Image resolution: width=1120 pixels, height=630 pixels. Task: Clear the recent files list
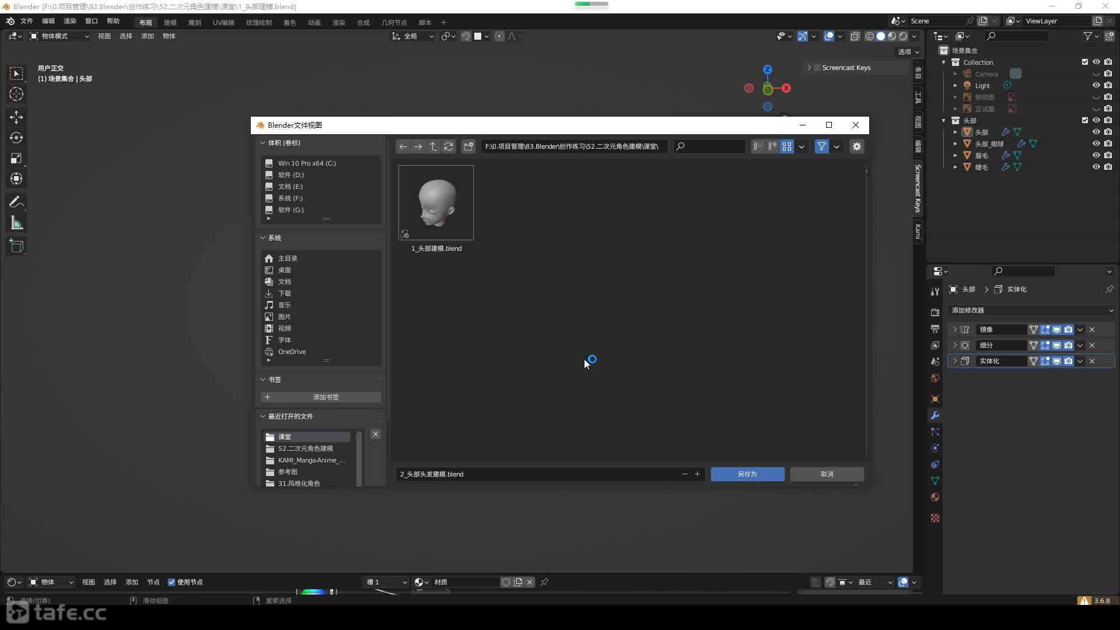[x=376, y=434]
